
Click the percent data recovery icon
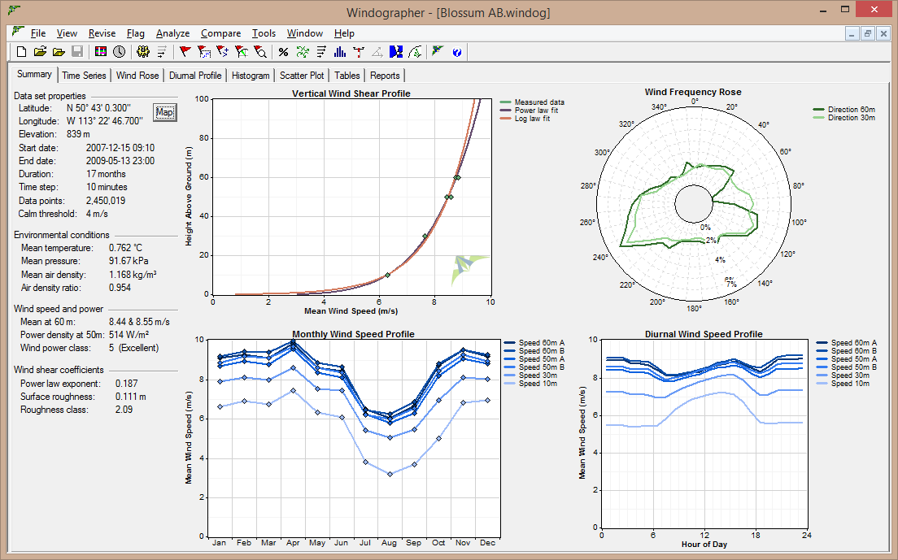(x=281, y=51)
